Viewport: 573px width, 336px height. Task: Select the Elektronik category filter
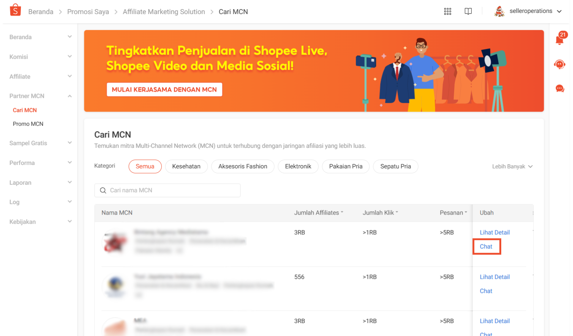(x=298, y=166)
